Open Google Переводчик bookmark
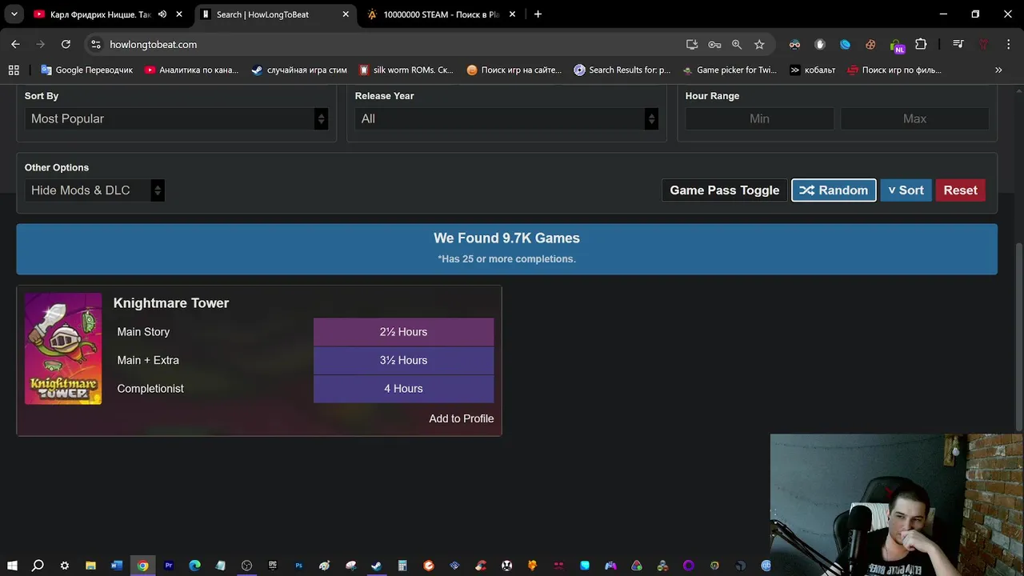 [x=86, y=70]
